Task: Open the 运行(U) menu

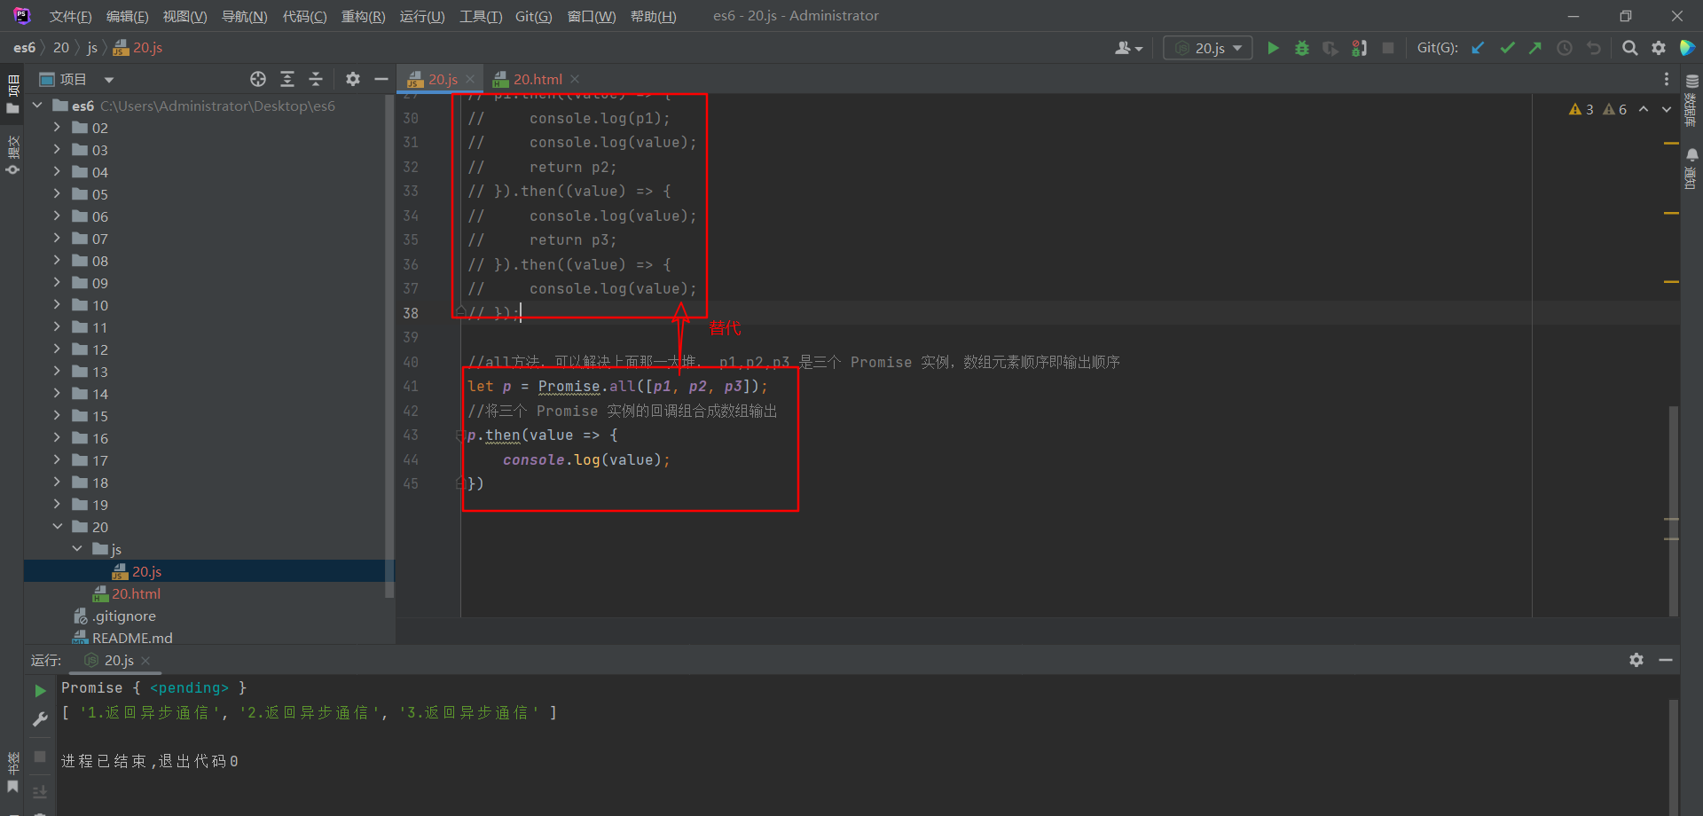Action: pyautogui.click(x=422, y=16)
